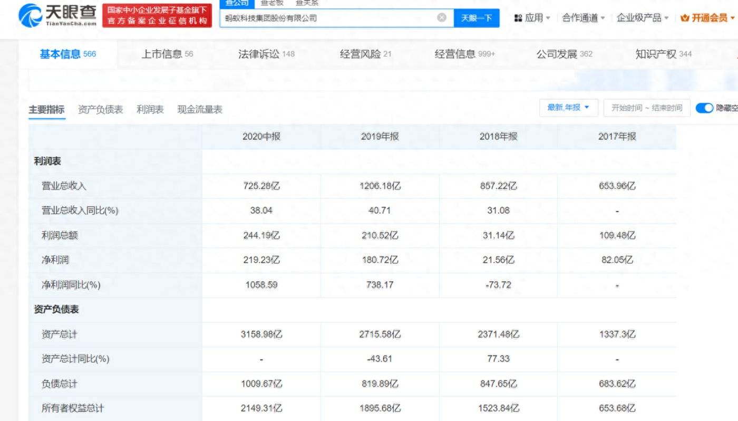The width and height of the screenshot is (738, 421).
Task: Select the 利润表 sub-tab
Action: coord(150,109)
